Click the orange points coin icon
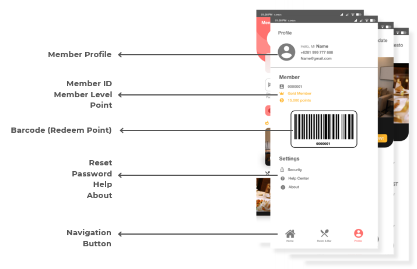Viewport: 417px width, 269px height. (x=282, y=100)
